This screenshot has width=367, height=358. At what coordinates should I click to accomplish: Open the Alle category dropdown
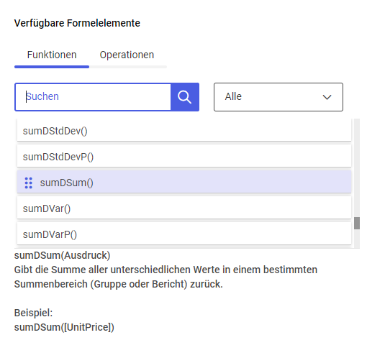(278, 97)
